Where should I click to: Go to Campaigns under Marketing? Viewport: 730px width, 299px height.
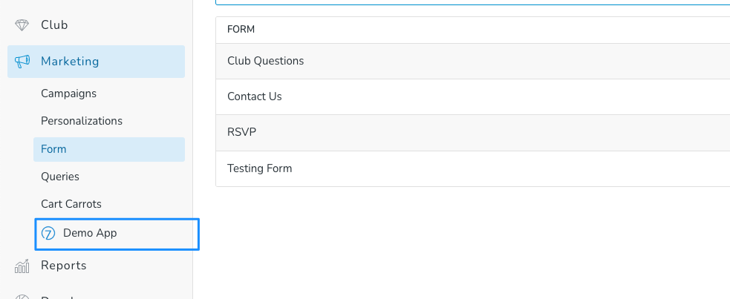pyautogui.click(x=68, y=93)
